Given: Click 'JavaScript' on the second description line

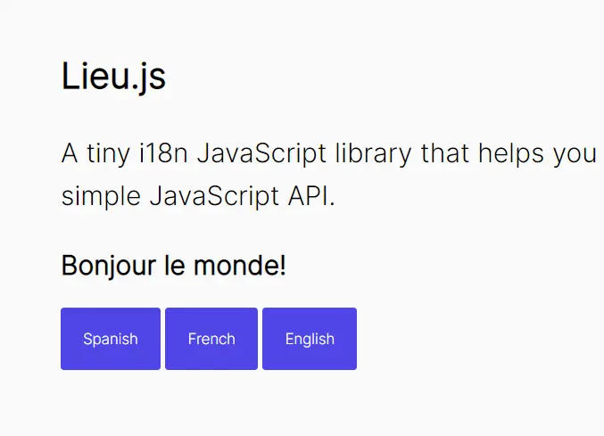Looking at the screenshot, I should [214, 197].
